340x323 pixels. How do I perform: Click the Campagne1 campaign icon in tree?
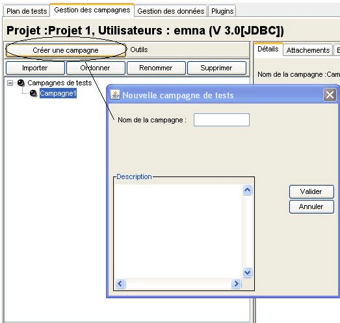point(33,93)
